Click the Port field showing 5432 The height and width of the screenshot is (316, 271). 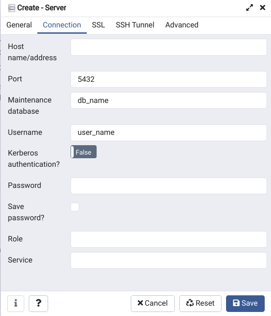coord(169,79)
